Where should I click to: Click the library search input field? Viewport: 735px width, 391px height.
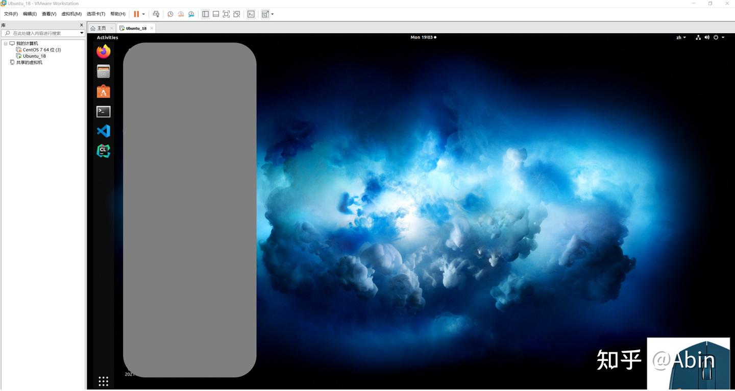pos(40,33)
